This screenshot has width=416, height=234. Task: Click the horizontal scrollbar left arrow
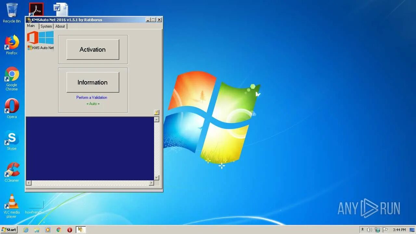(x=29, y=183)
